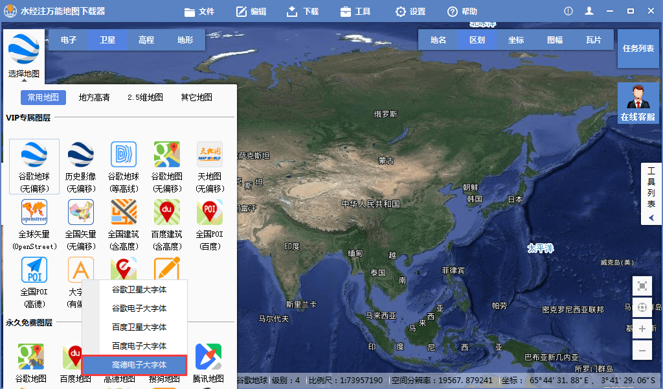
Task: Select 历史影像(无偏移) layer icon
Action: tap(80, 154)
